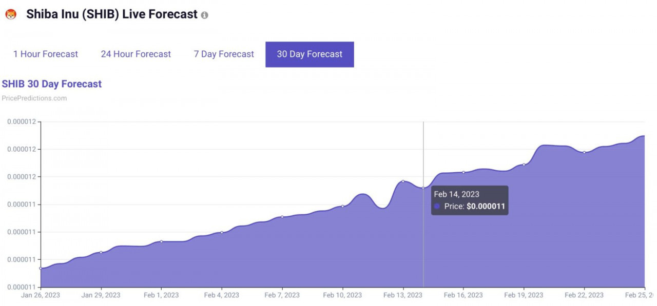The image size is (657, 306).
Task: Click the purple Price dot in tooltip
Action: [x=437, y=206]
